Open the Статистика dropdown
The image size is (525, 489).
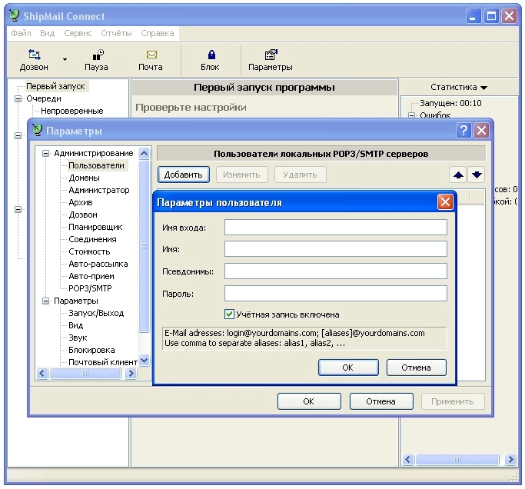[x=458, y=87]
